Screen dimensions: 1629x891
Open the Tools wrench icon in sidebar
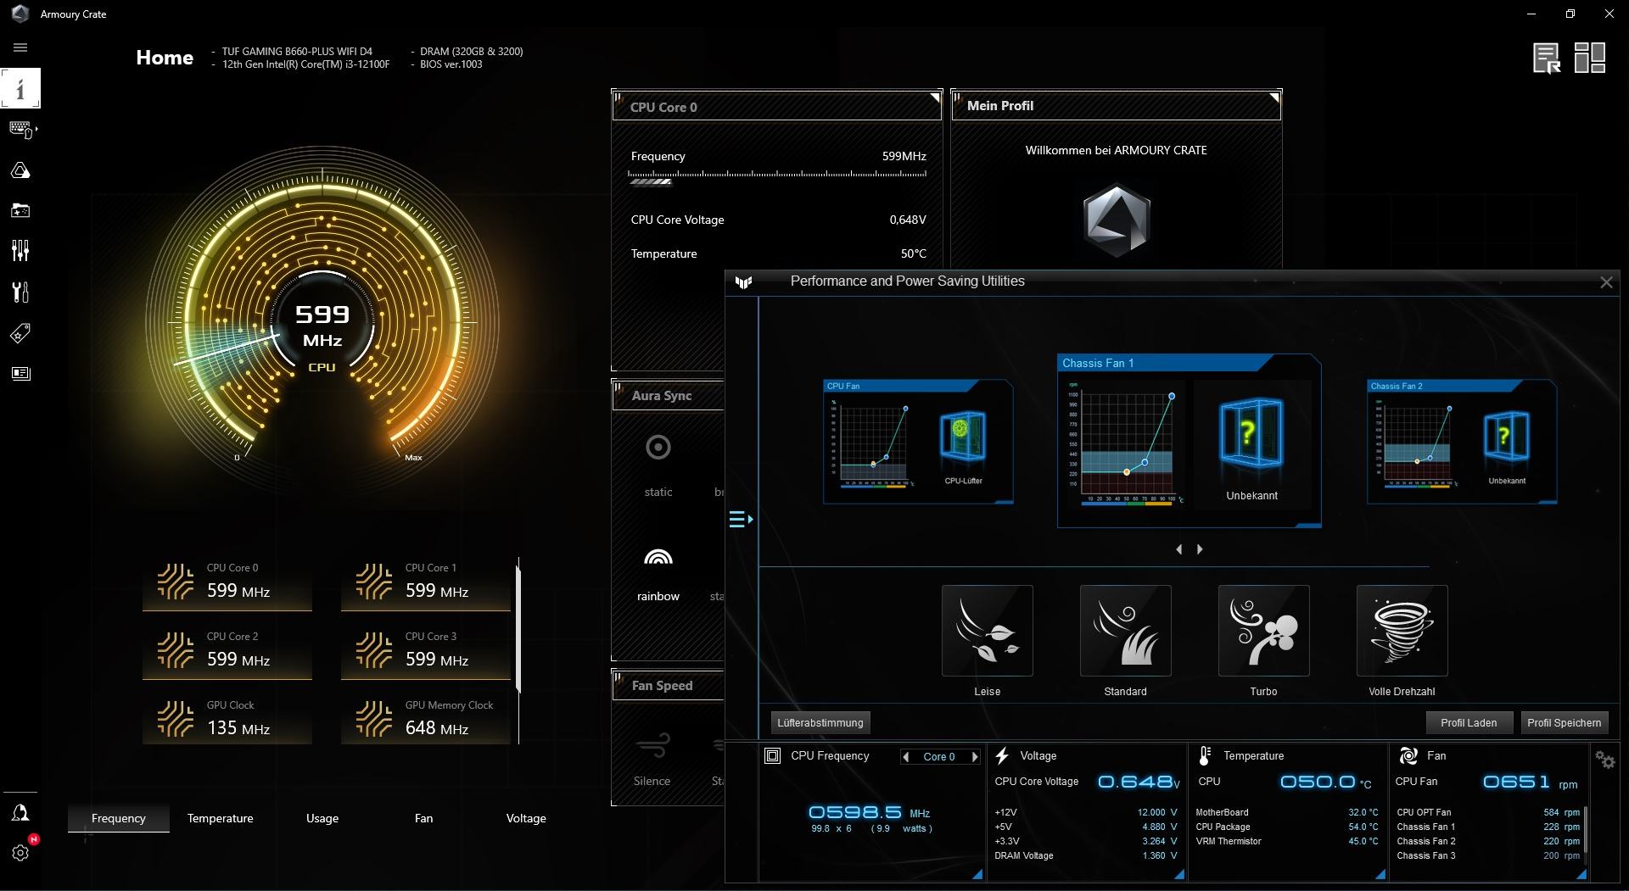click(x=20, y=292)
